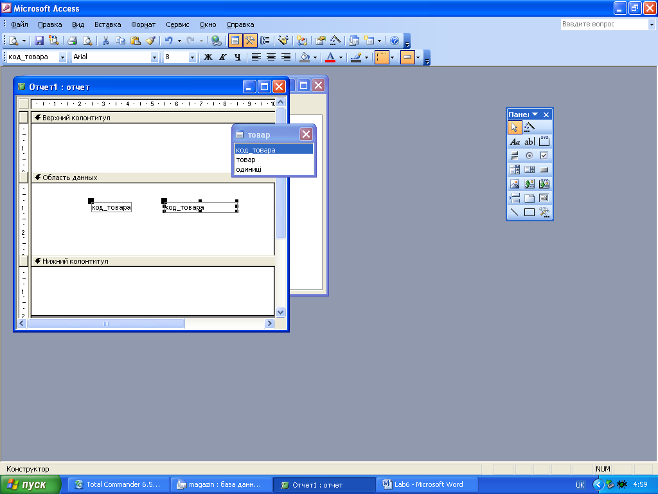Toggle italic (К) formatting
The width and height of the screenshot is (658, 494).
tap(223, 57)
